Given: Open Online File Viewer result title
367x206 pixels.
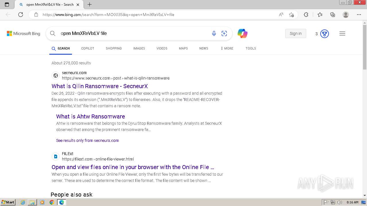Looking at the screenshot, I should 133,167.
